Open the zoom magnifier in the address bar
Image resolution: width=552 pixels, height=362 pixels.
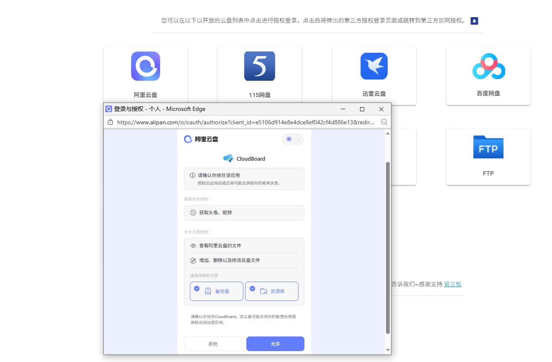tap(384, 122)
